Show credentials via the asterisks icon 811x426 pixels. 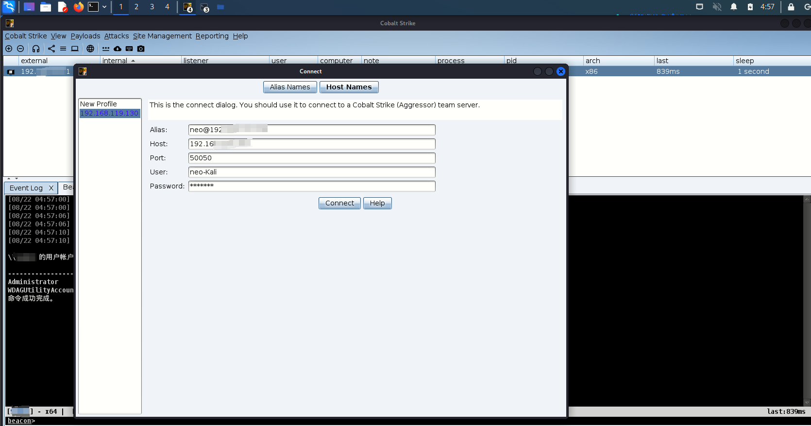click(106, 49)
